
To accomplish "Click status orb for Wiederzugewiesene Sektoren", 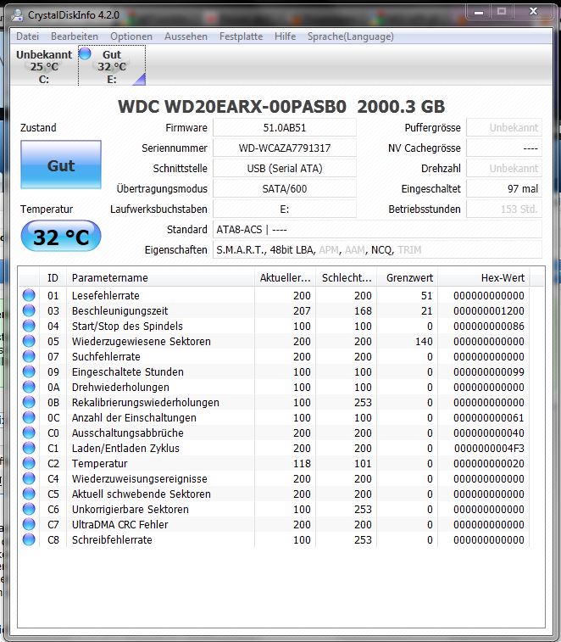I will 29,341.
